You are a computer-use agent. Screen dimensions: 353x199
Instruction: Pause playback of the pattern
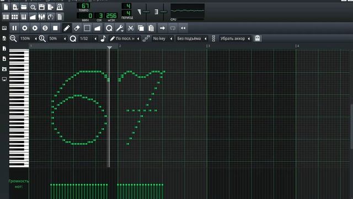[14, 28]
